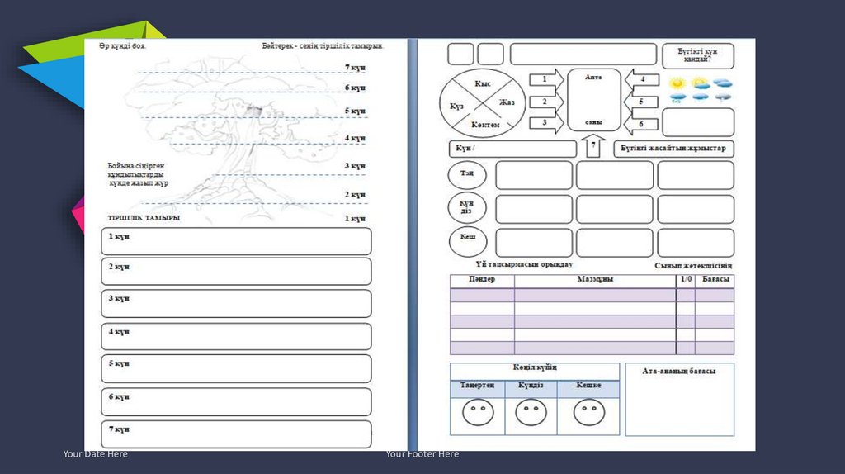Click the left arrow numbered 4
The width and height of the screenshot is (845, 474).
point(641,80)
